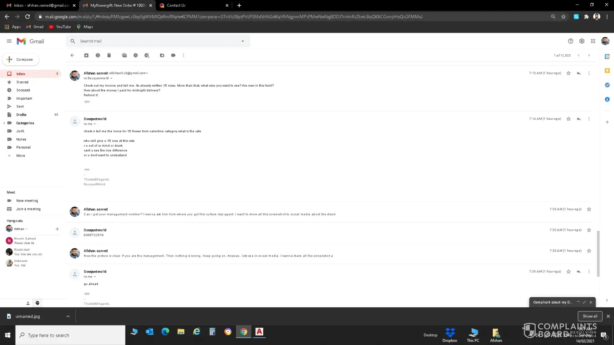Open the Drafts folder

coord(21,115)
